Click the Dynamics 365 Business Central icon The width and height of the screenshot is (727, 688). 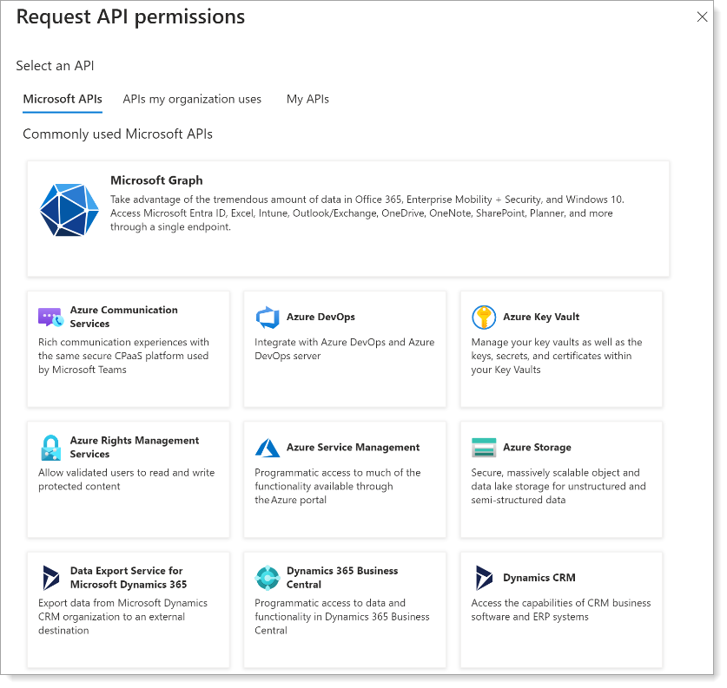click(x=268, y=578)
